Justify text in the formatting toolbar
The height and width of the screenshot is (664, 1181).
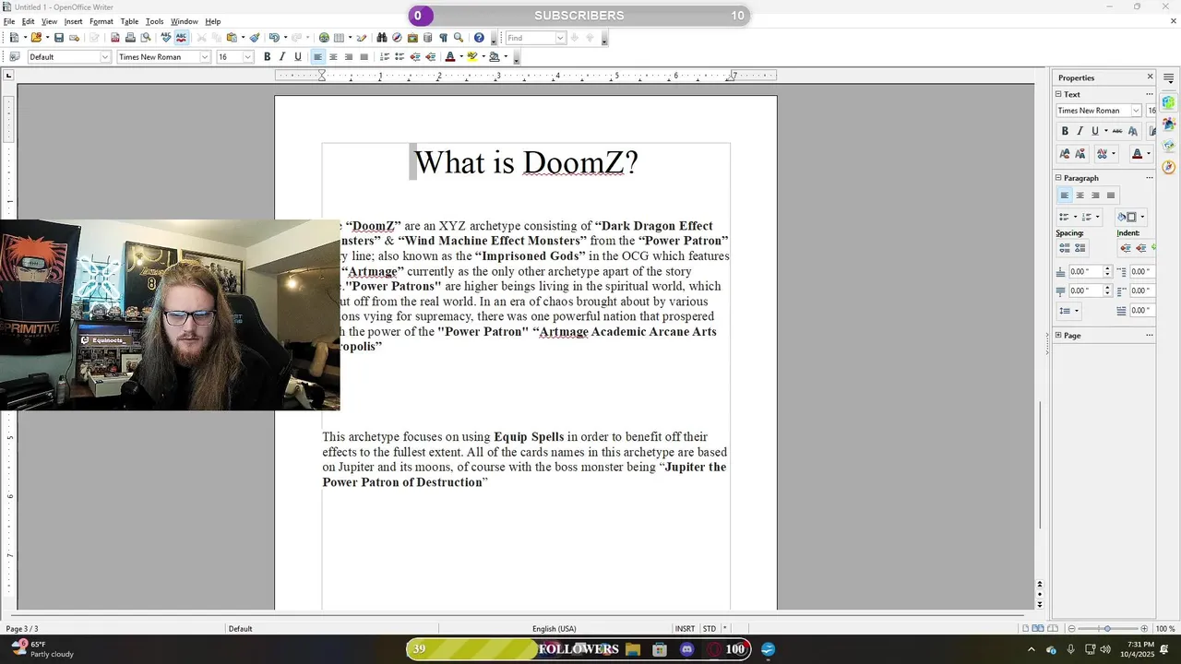click(364, 57)
